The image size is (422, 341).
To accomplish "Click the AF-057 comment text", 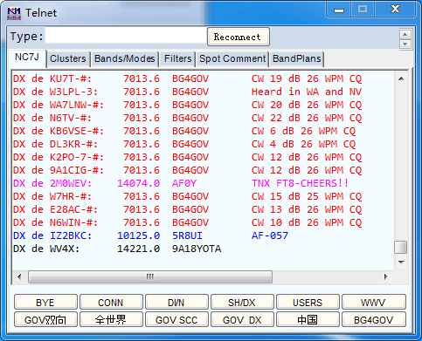I will (x=270, y=235).
